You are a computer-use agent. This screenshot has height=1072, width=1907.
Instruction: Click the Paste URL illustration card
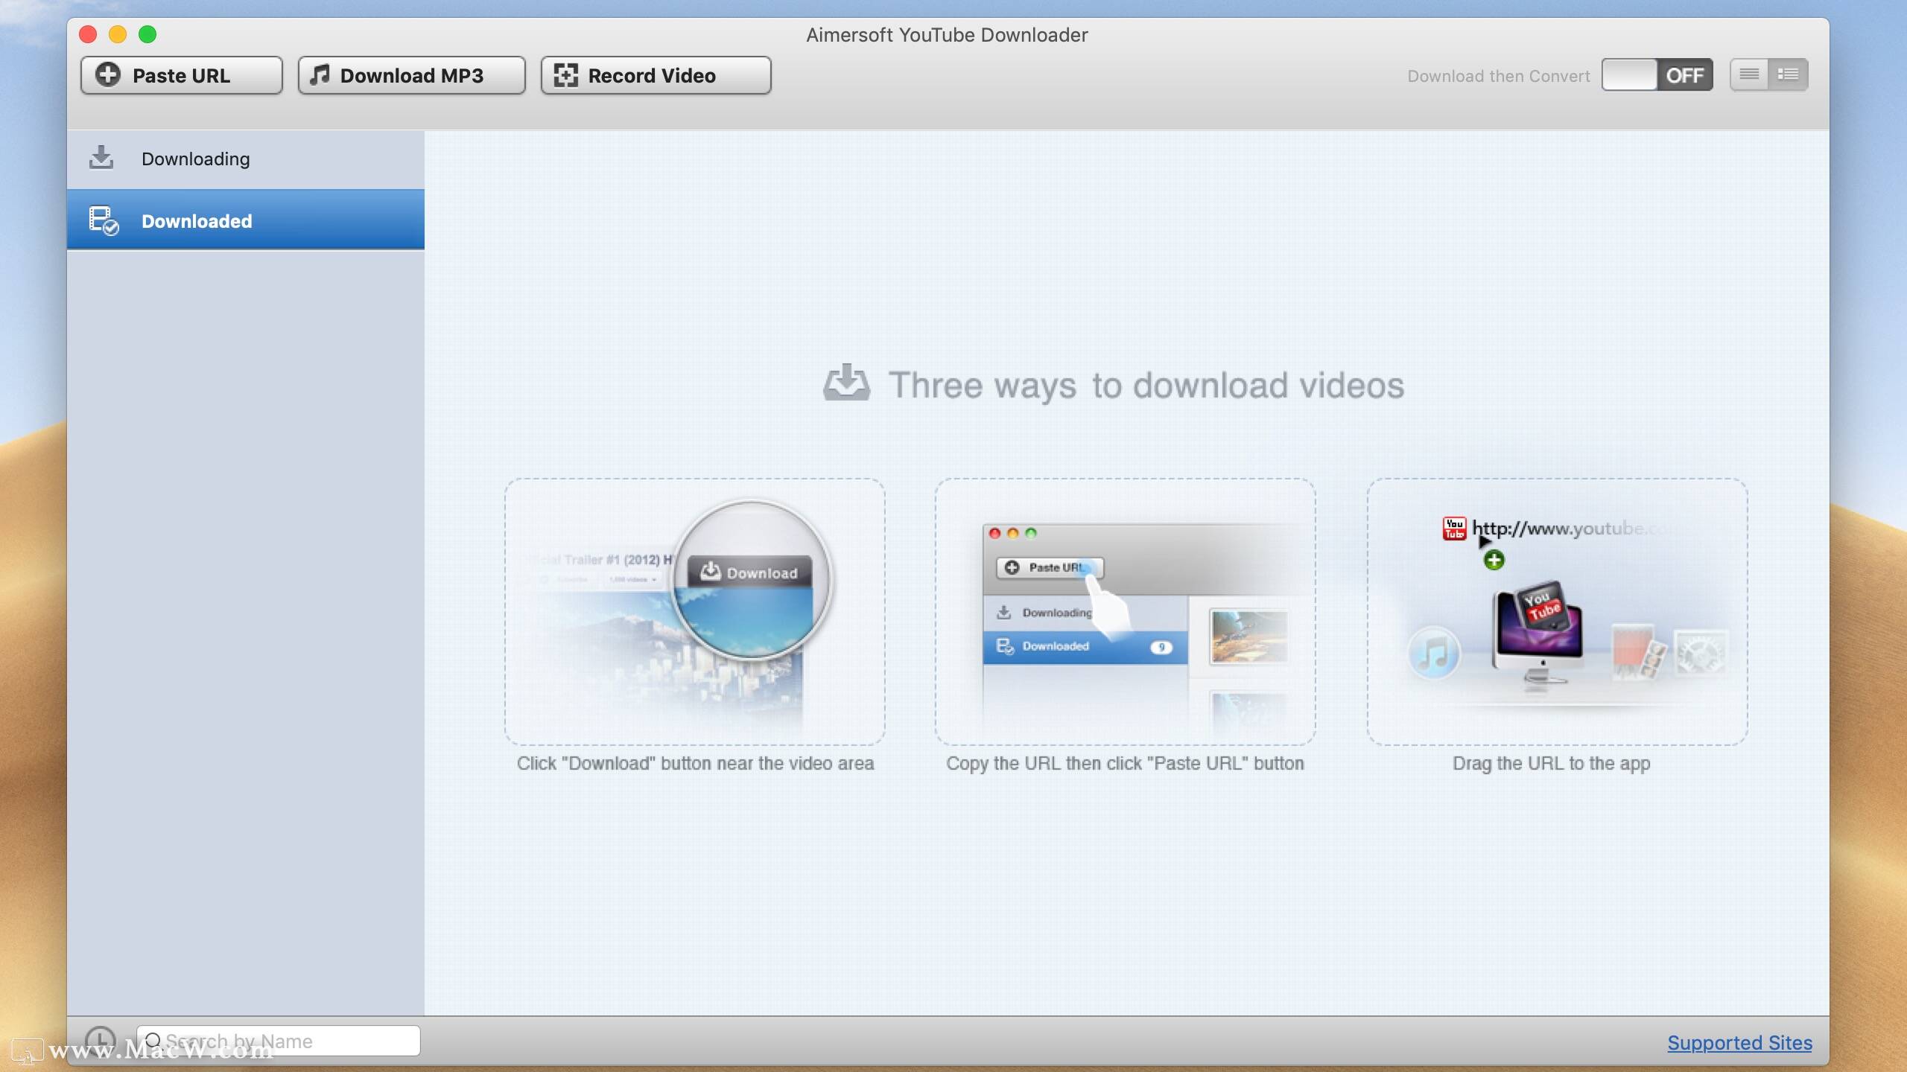[1125, 612]
